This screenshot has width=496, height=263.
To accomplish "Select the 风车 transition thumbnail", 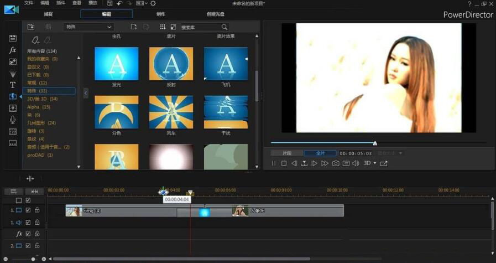I will point(171,112).
